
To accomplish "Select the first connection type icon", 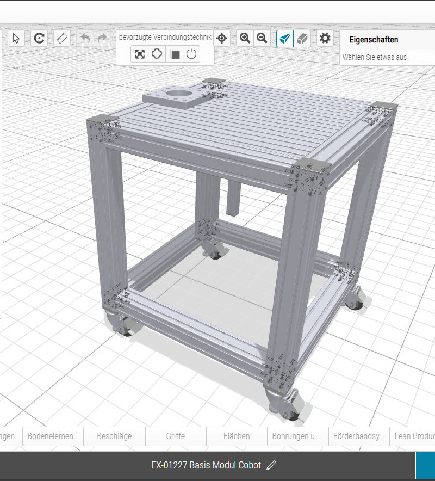I will (140, 54).
